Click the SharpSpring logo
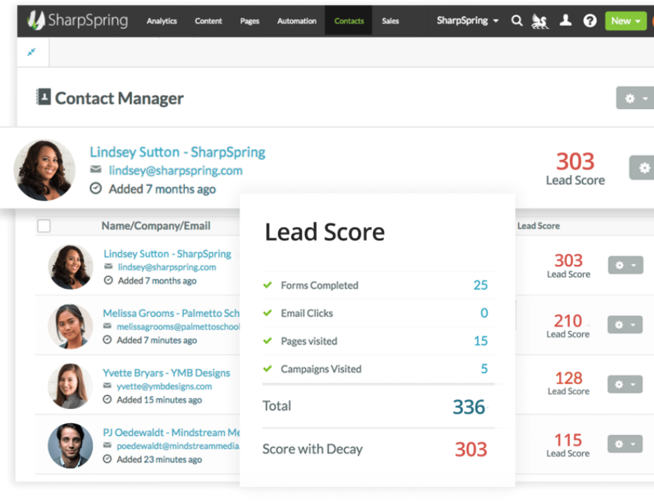 coord(77,20)
